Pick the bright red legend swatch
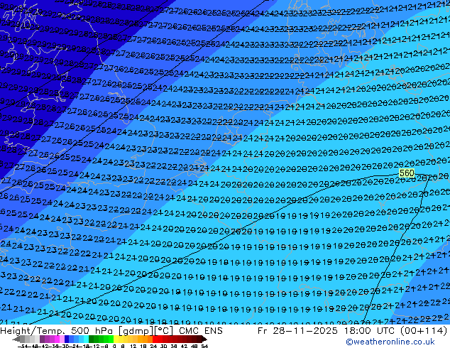 (x=155, y=339)
